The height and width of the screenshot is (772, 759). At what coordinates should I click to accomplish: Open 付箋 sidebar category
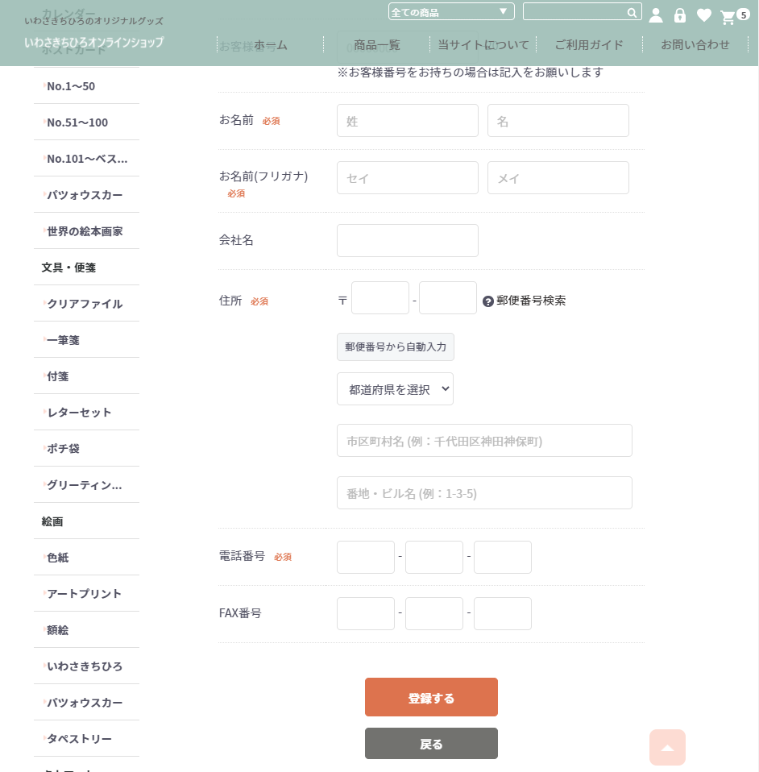(x=87, y=376)
